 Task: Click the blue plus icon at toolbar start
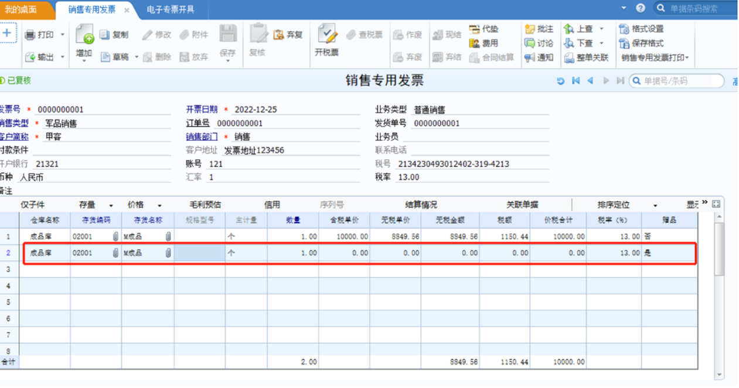[7, 33]
